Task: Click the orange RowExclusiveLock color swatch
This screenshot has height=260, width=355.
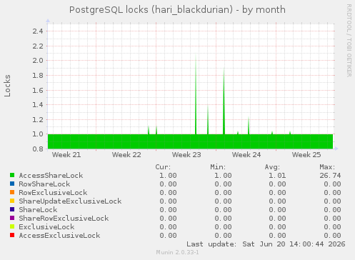Action: click(x=12, y=192)
